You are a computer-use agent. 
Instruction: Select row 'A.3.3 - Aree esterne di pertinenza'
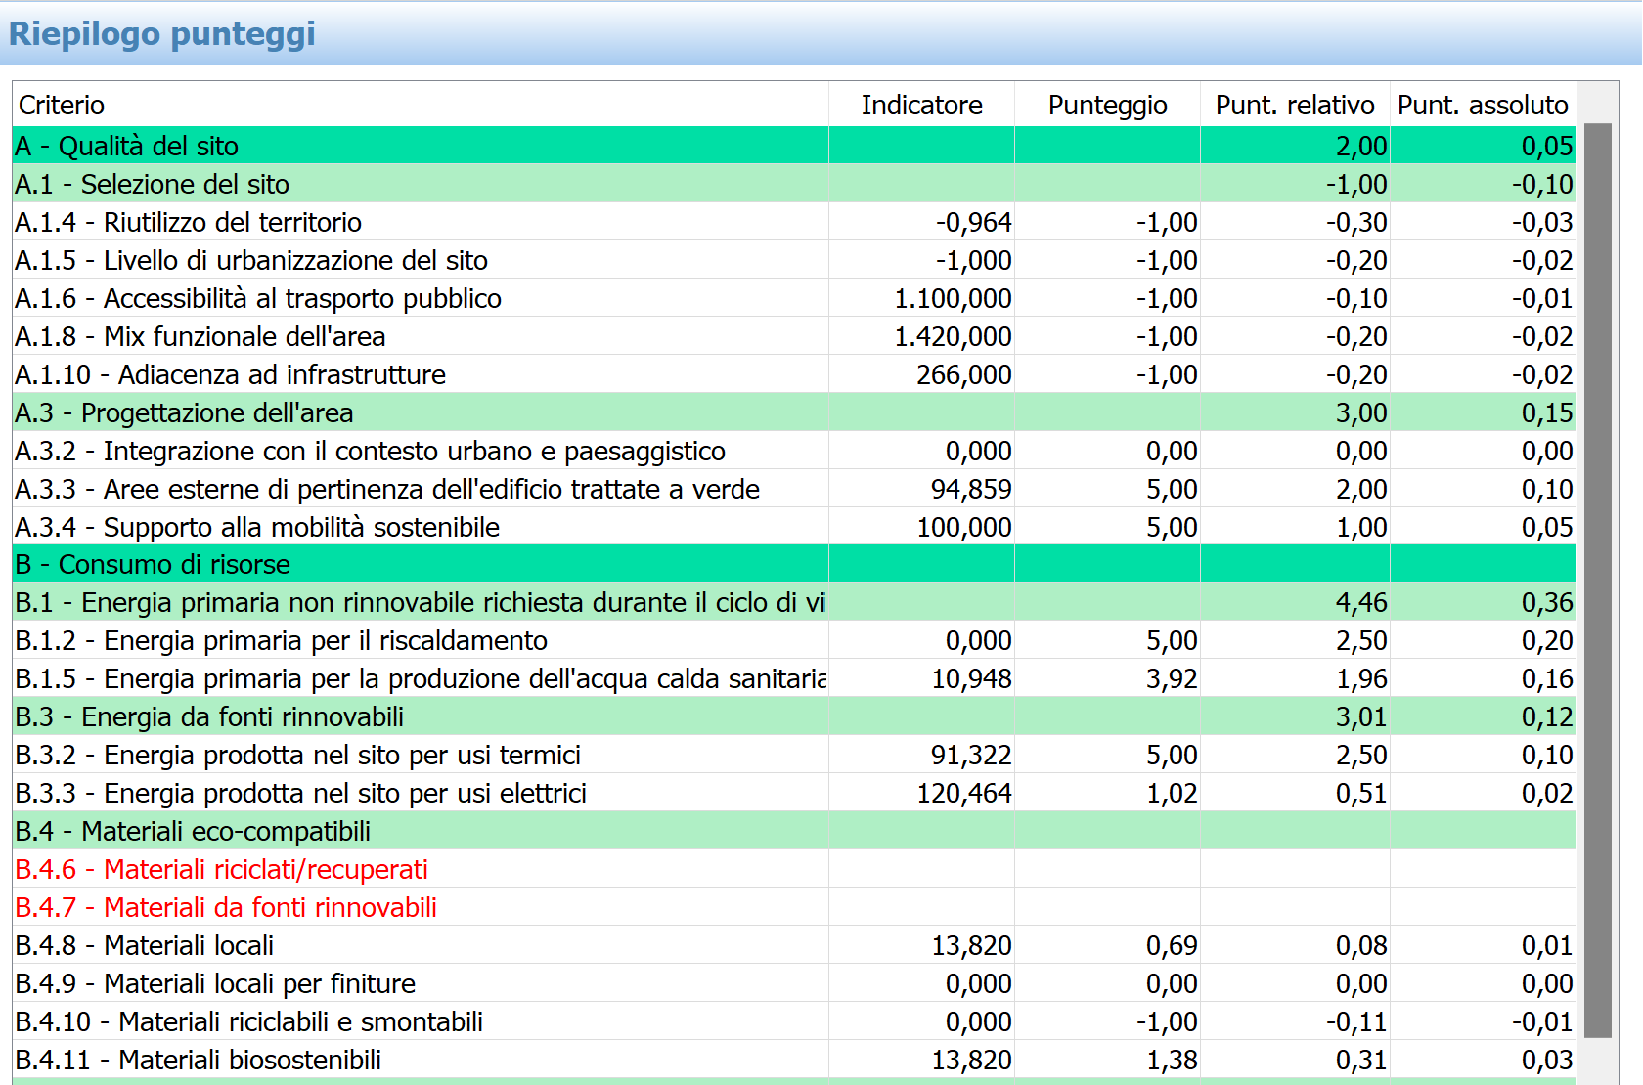tap(794, 489)
